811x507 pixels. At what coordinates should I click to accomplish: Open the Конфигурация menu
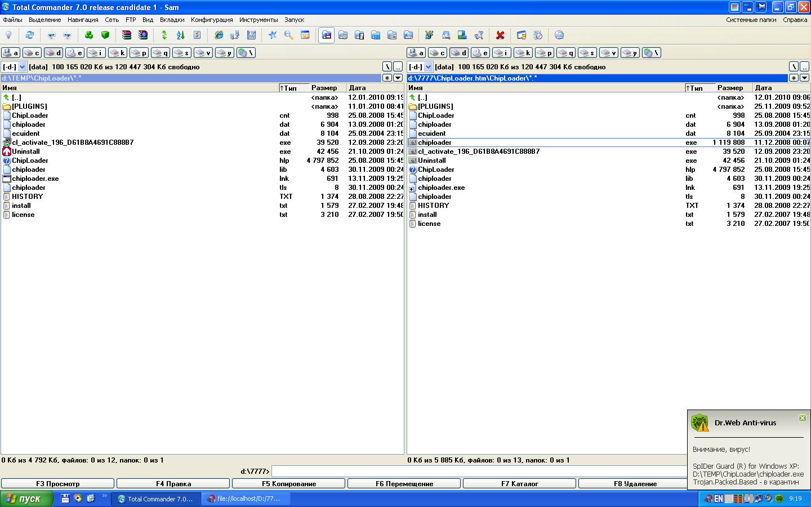tap(212, 20)
